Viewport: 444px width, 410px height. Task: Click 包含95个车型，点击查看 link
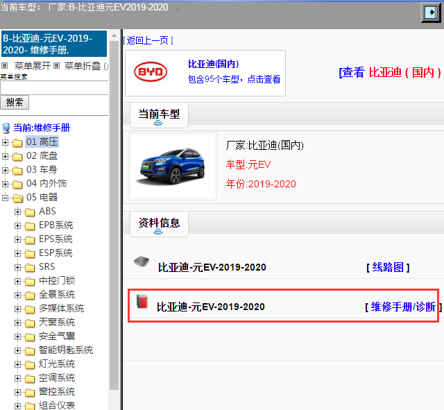pos(234,79)
